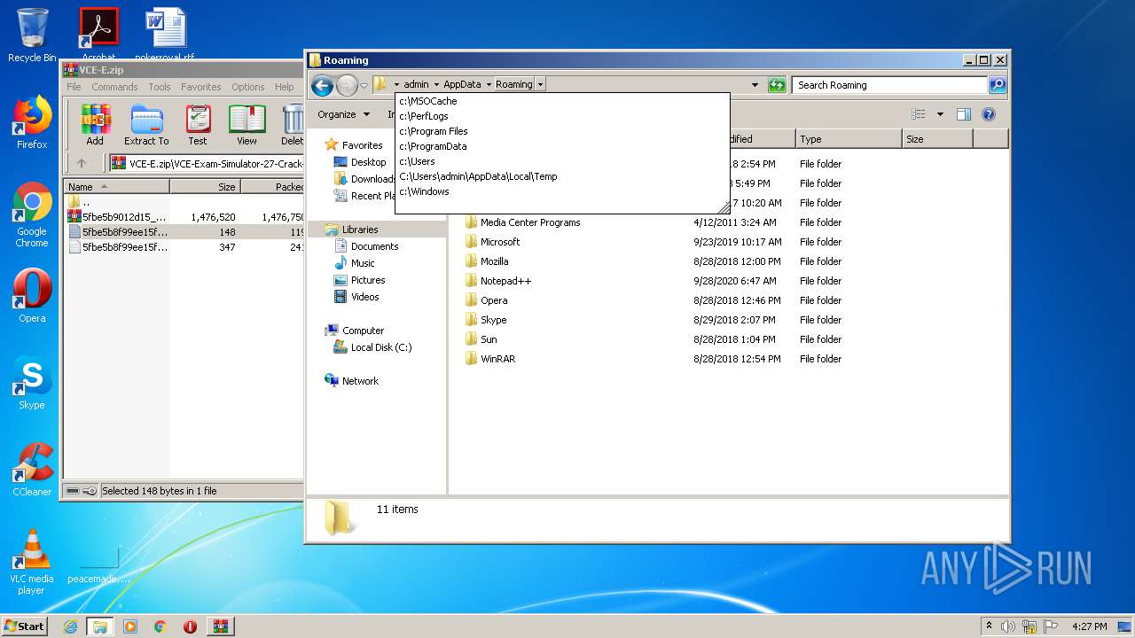Click volume icon in system tray

[1008, 626]
